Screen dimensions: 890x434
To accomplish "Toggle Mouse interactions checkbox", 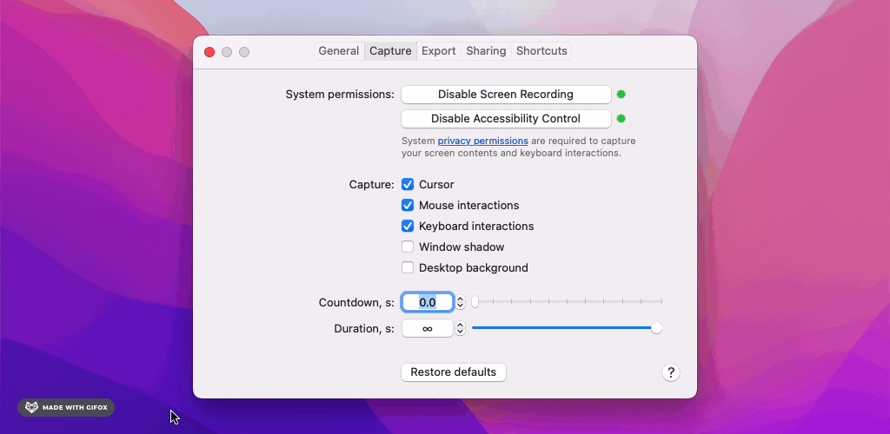I will [408, 205].
